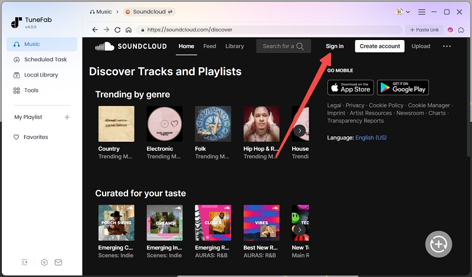The image size is (472, 277).
Task: Click the floating convert button with plus
Action: [438, 243]
